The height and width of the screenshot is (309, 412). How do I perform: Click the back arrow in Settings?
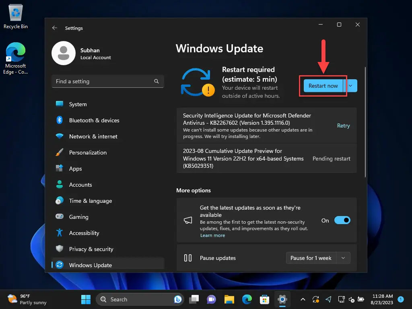coord(55,28)
